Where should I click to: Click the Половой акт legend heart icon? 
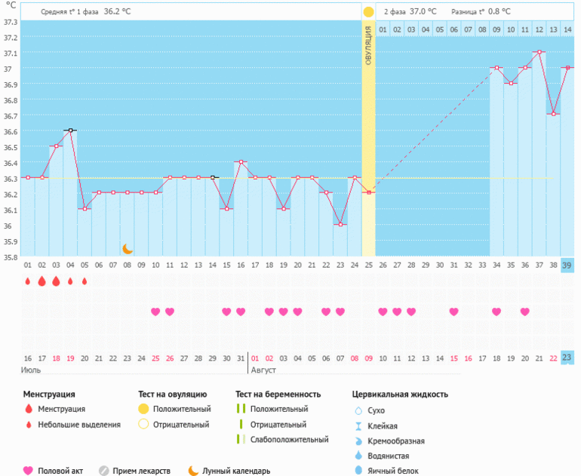[x=28, y=471]
